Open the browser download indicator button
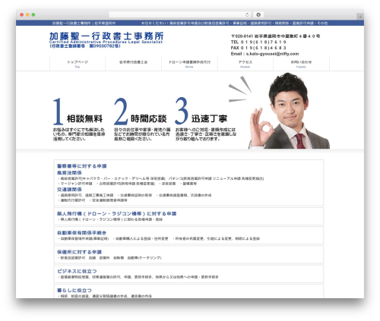Viewport: 380px width, 321px height. (258, 15)
